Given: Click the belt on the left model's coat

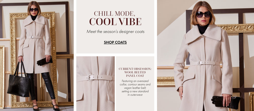Looking at the screenshot, I should tap(35, 37).
